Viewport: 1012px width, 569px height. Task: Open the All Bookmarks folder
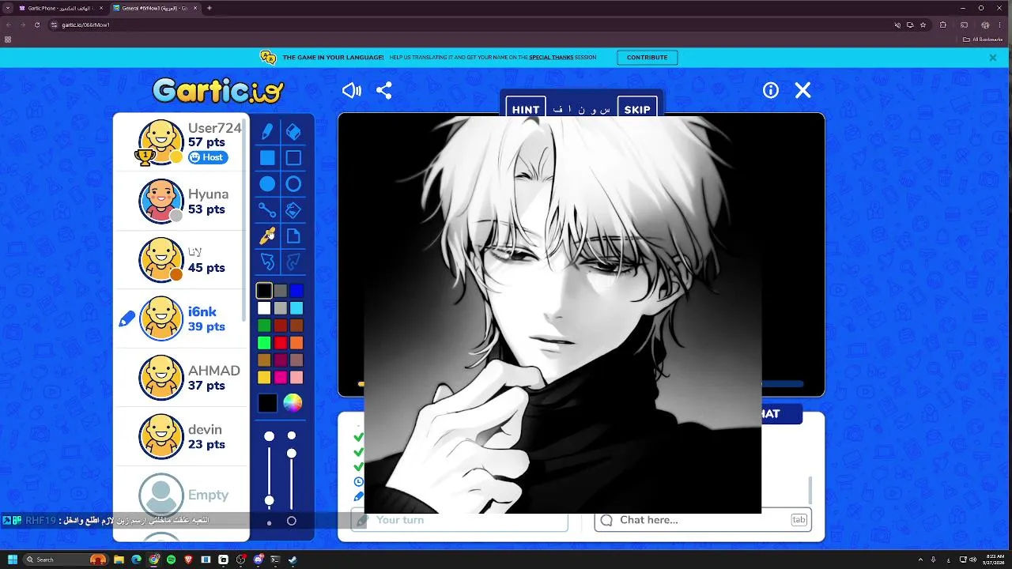(984, 39)
